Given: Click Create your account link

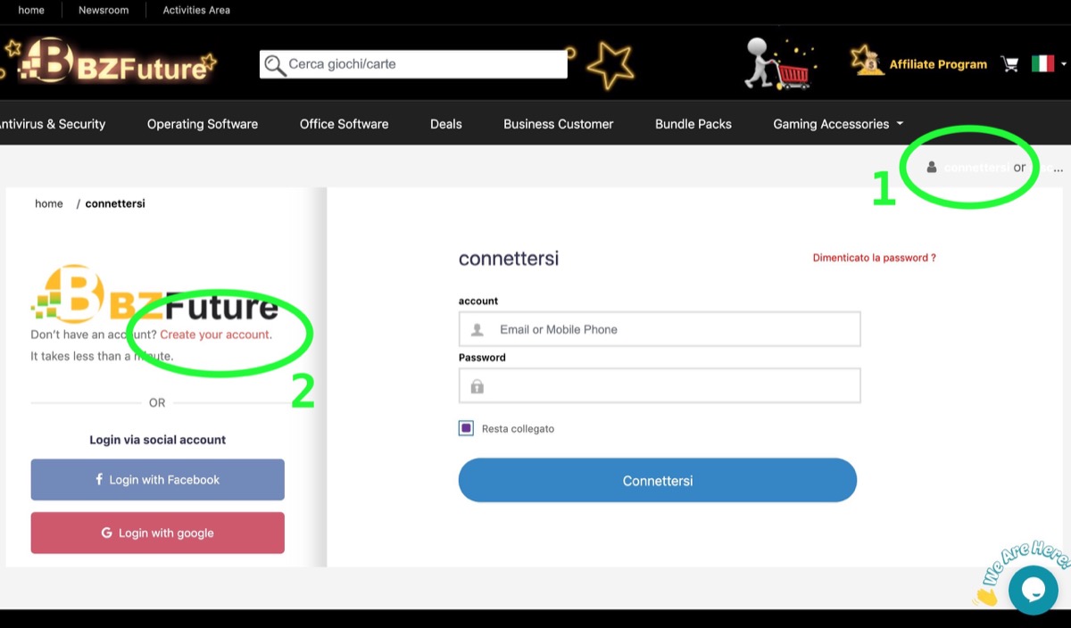Looking at the screenshot, I should pos(216,335).
